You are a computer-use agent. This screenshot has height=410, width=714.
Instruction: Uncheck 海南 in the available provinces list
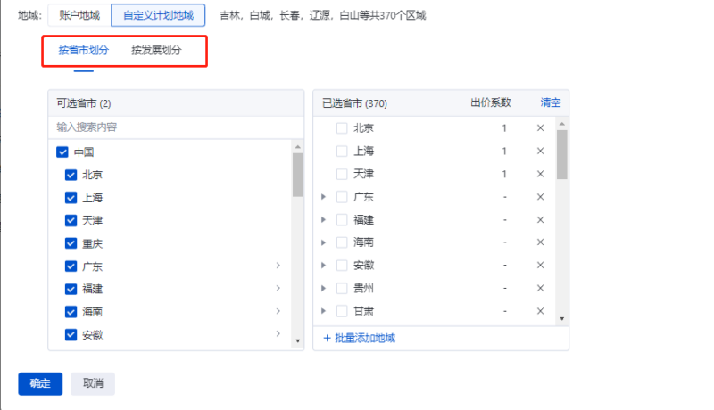click(71, 312)
